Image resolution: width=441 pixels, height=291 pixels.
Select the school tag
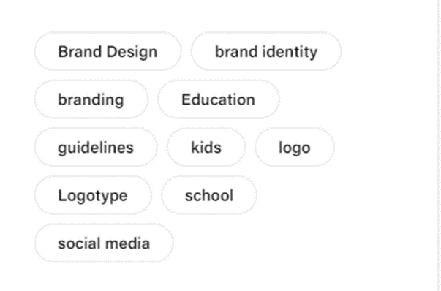(209, 195)
